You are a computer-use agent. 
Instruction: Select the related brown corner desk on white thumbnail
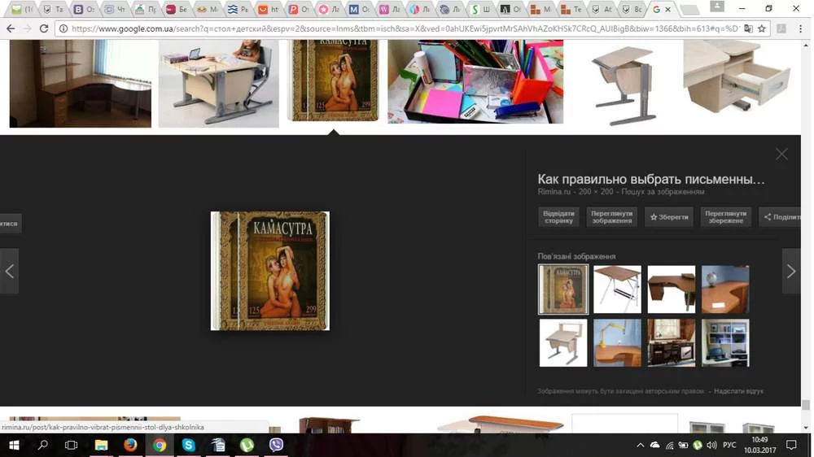coord(672,289)
